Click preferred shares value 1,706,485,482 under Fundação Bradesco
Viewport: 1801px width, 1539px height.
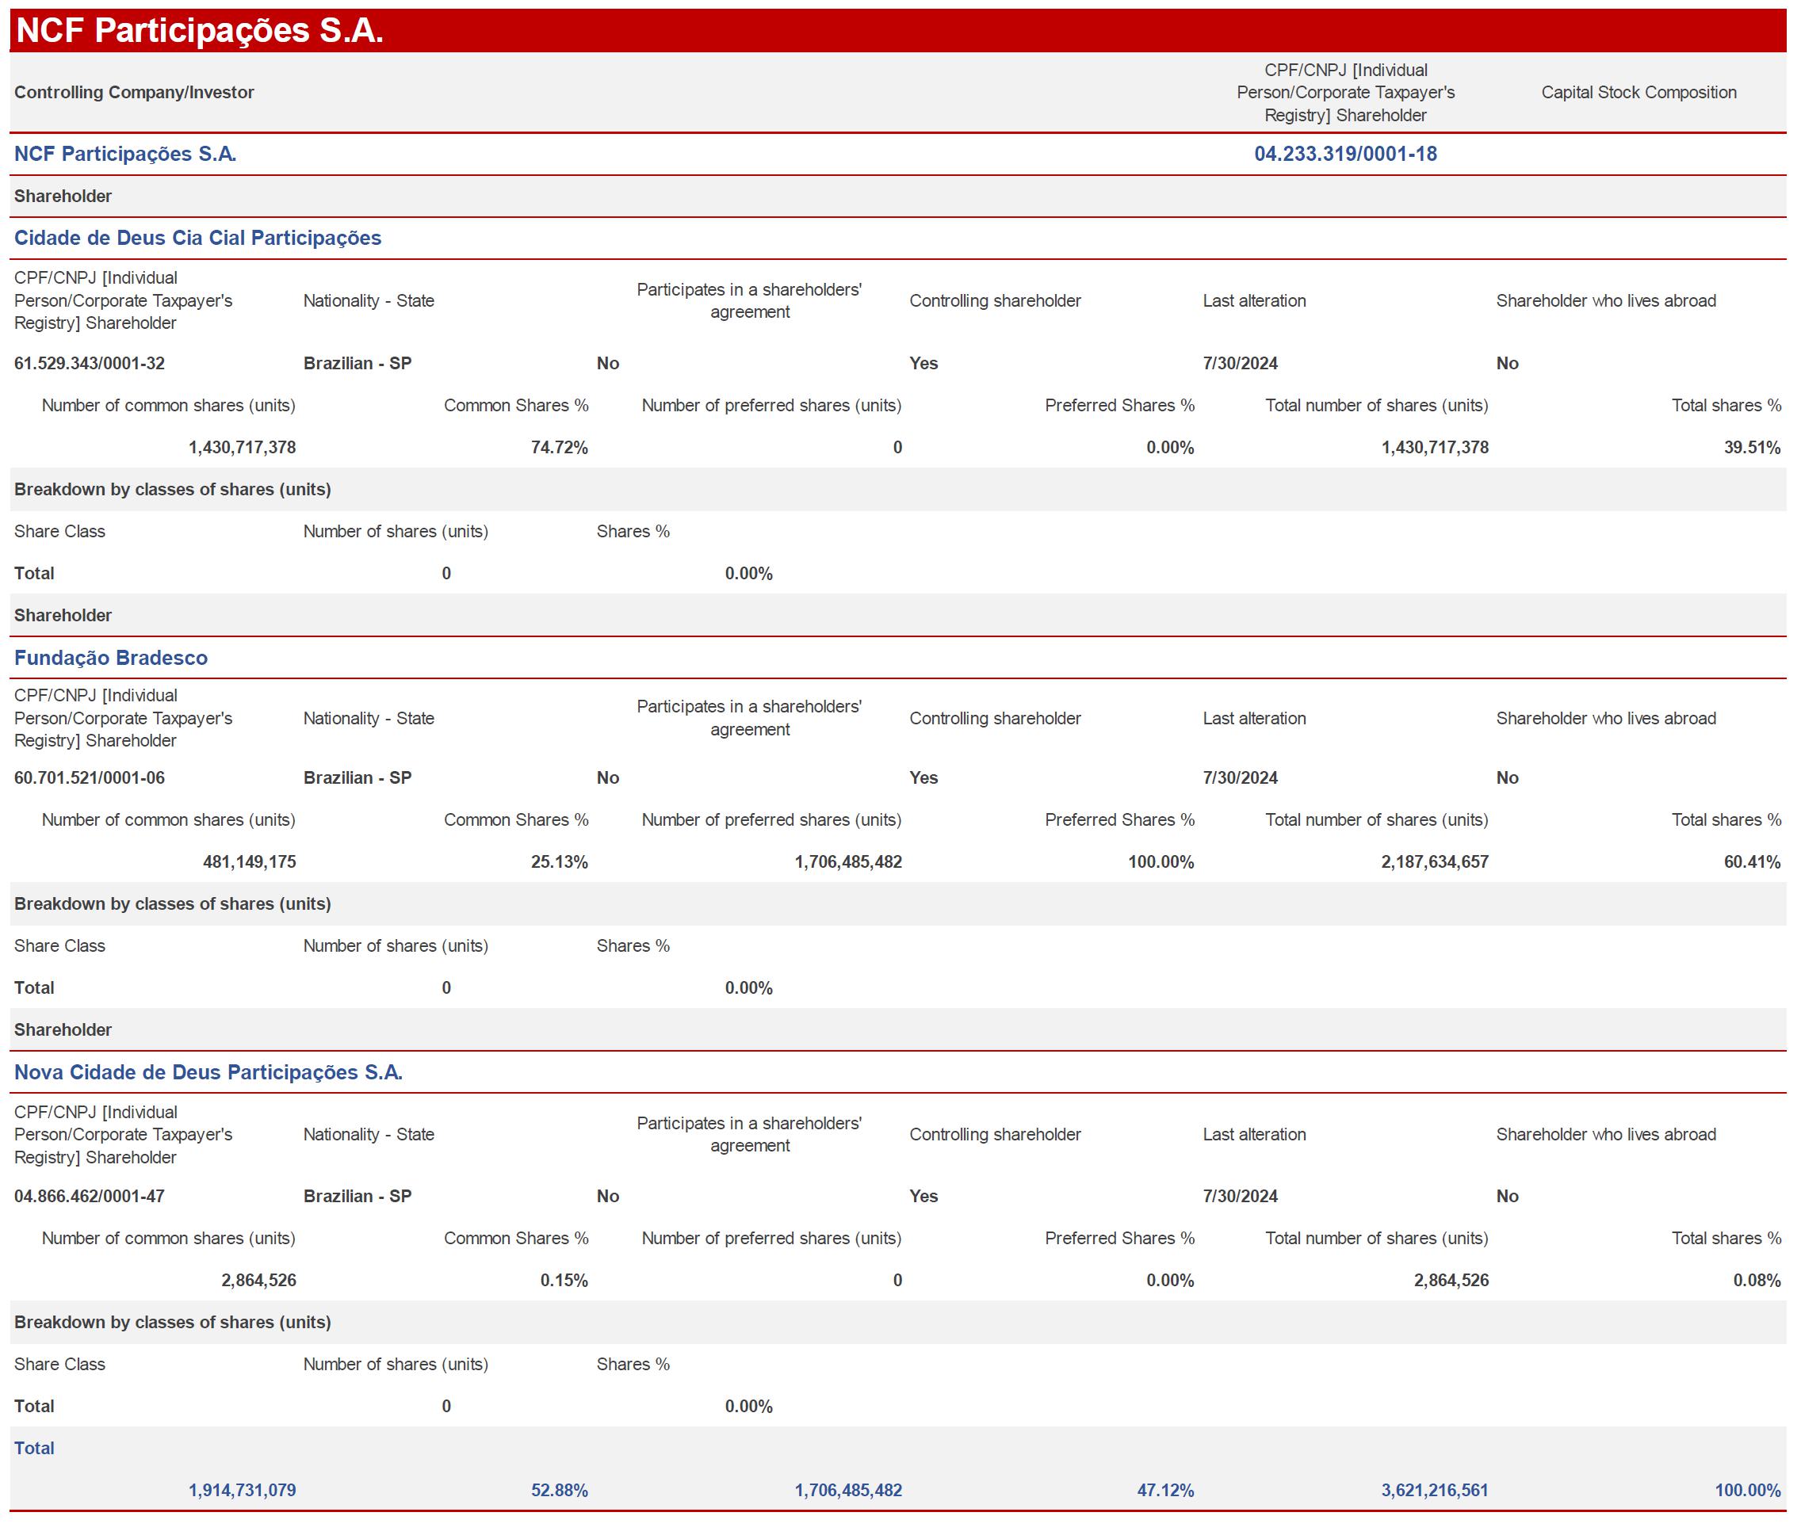[847, 862]
